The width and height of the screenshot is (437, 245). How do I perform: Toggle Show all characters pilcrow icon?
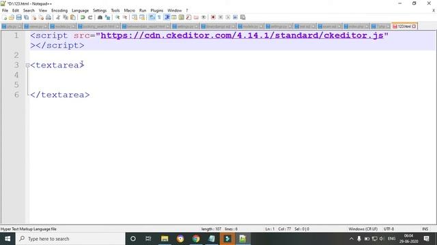click(x=159, y=17)
